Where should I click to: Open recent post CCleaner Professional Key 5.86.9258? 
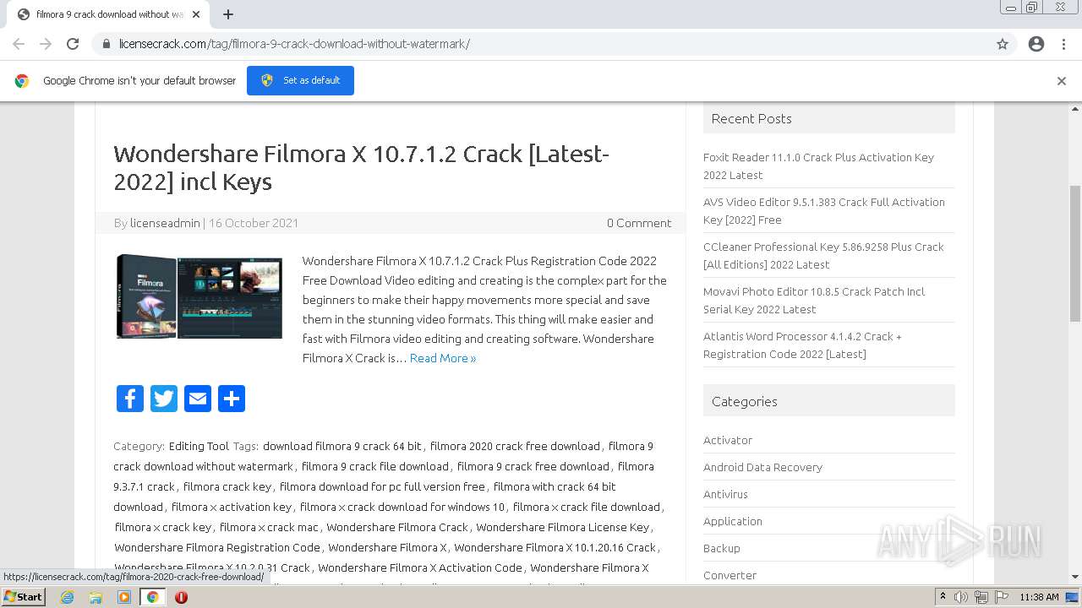[823, 255]
